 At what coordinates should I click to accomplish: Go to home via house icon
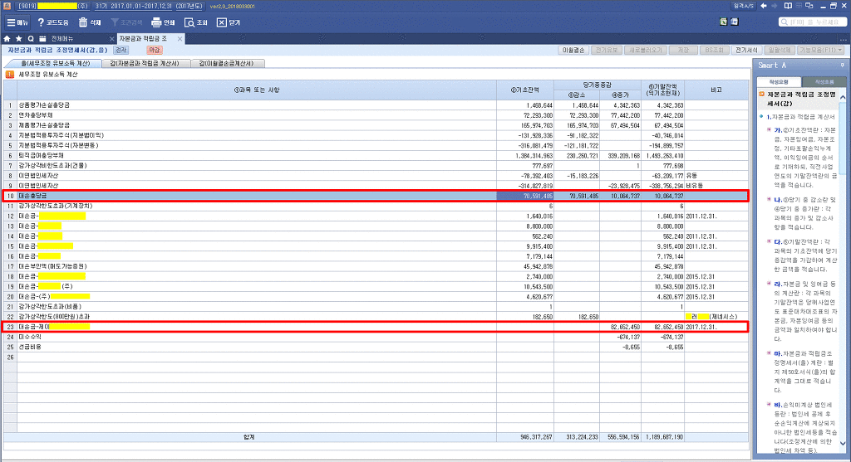(x=7, y=39)
